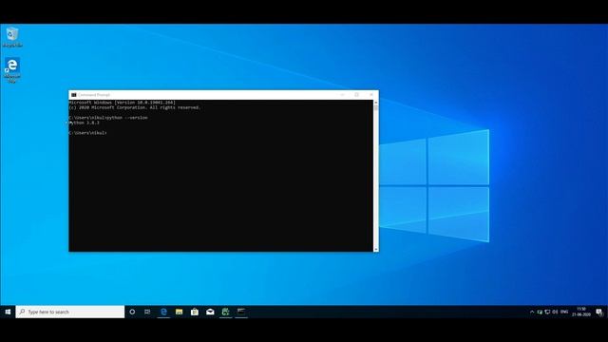The width and height of the screenshot is (608, 342).
Task: Close the Command Prompt window
Action: [x=371, y=95]
